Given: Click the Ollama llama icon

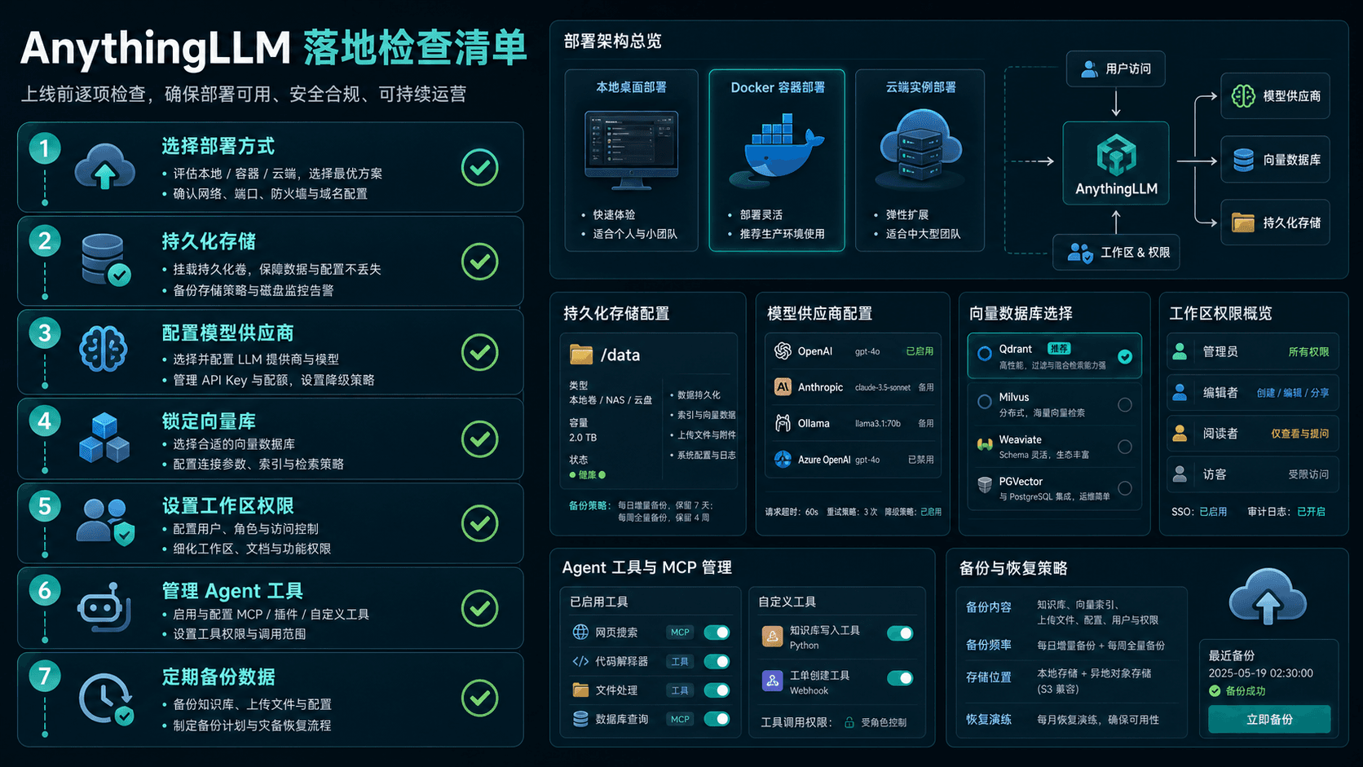Looking at the screenshot, I should click(x=783, y=423).
